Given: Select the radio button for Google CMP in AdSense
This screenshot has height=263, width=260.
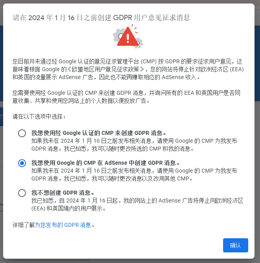Looking at the screenshot, I should 22,163.
